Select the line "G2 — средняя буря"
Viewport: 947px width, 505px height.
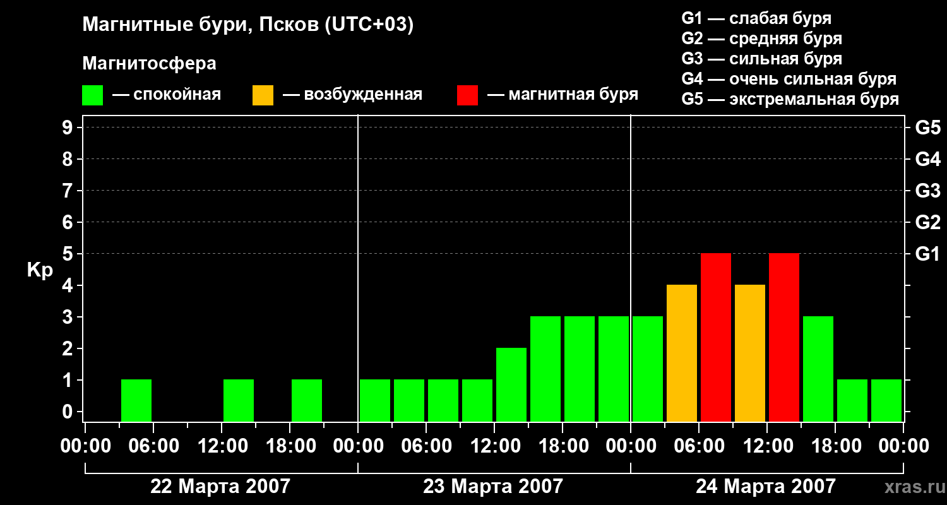pos(762,39)
